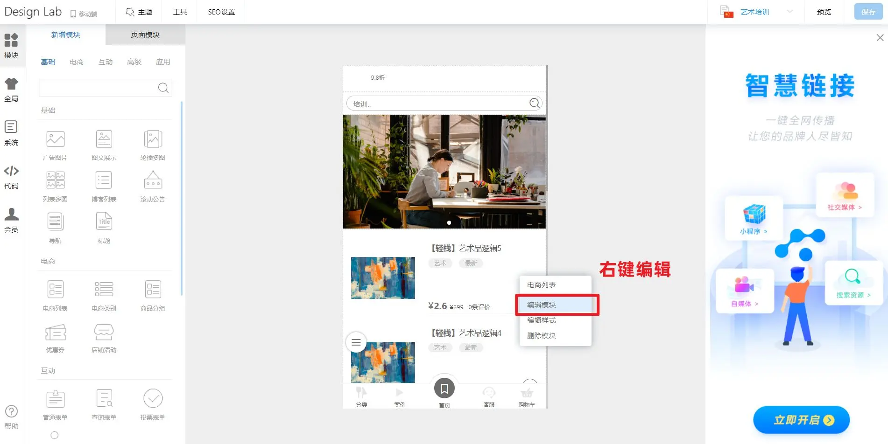This screenshot has height=444, width=888.
Task: Choose 删除模块 from the context menu
Action: click(542, 335)
